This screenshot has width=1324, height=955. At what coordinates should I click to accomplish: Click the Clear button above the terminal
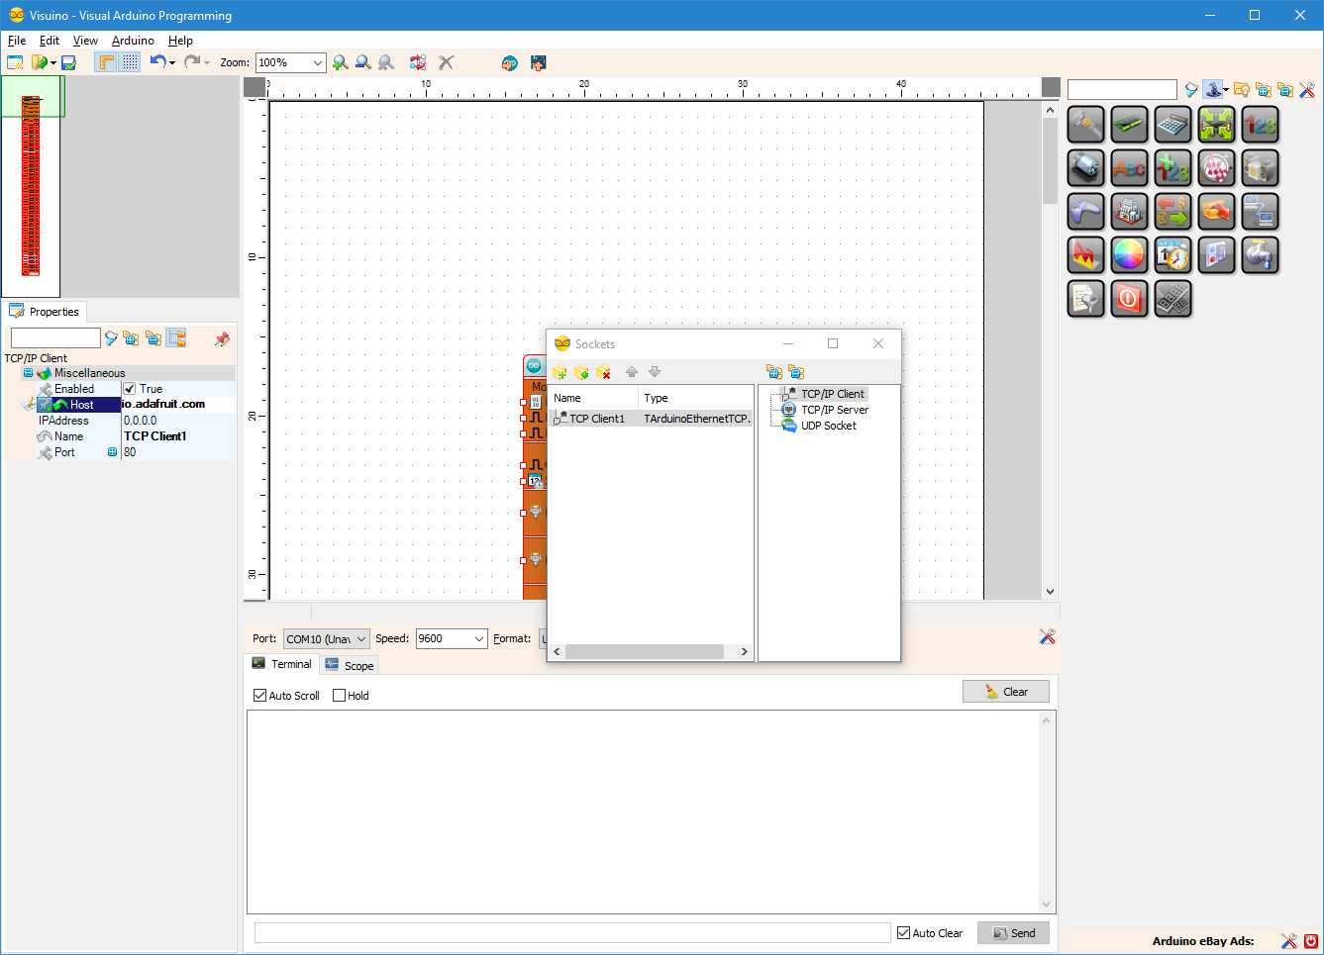[x=1006, y=691]
